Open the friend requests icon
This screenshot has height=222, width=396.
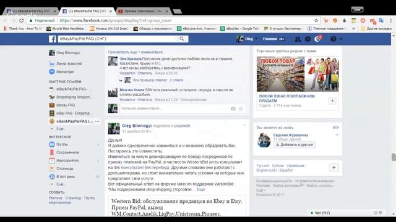[298, 39]
